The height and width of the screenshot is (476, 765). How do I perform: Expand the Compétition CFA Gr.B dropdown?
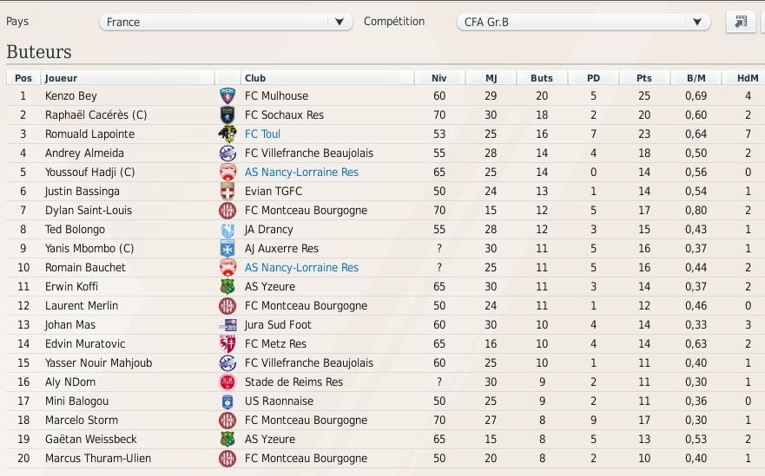click(x=584, y=22)
